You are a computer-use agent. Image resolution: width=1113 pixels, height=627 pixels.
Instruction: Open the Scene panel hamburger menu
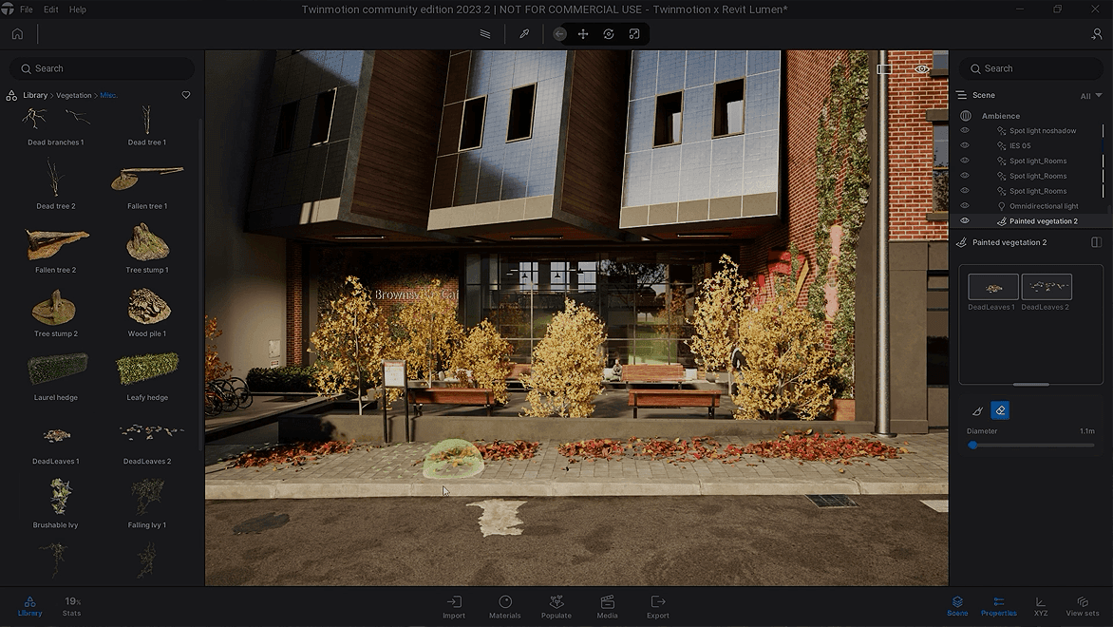963,95
